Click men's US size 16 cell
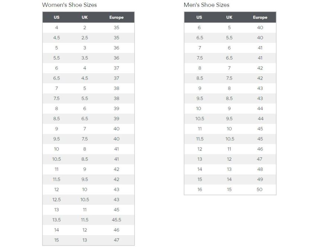The width and height of the screenshot is (313, 250). tap(200, 190)
